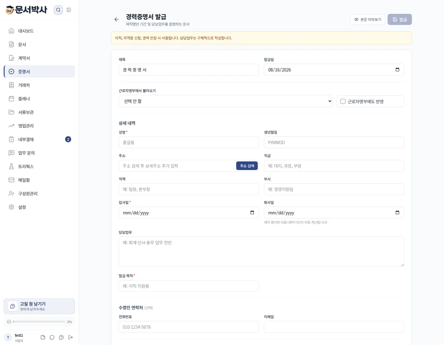Click the 전화번호 input field
This screenshot has height=345, width=444.
189,327
